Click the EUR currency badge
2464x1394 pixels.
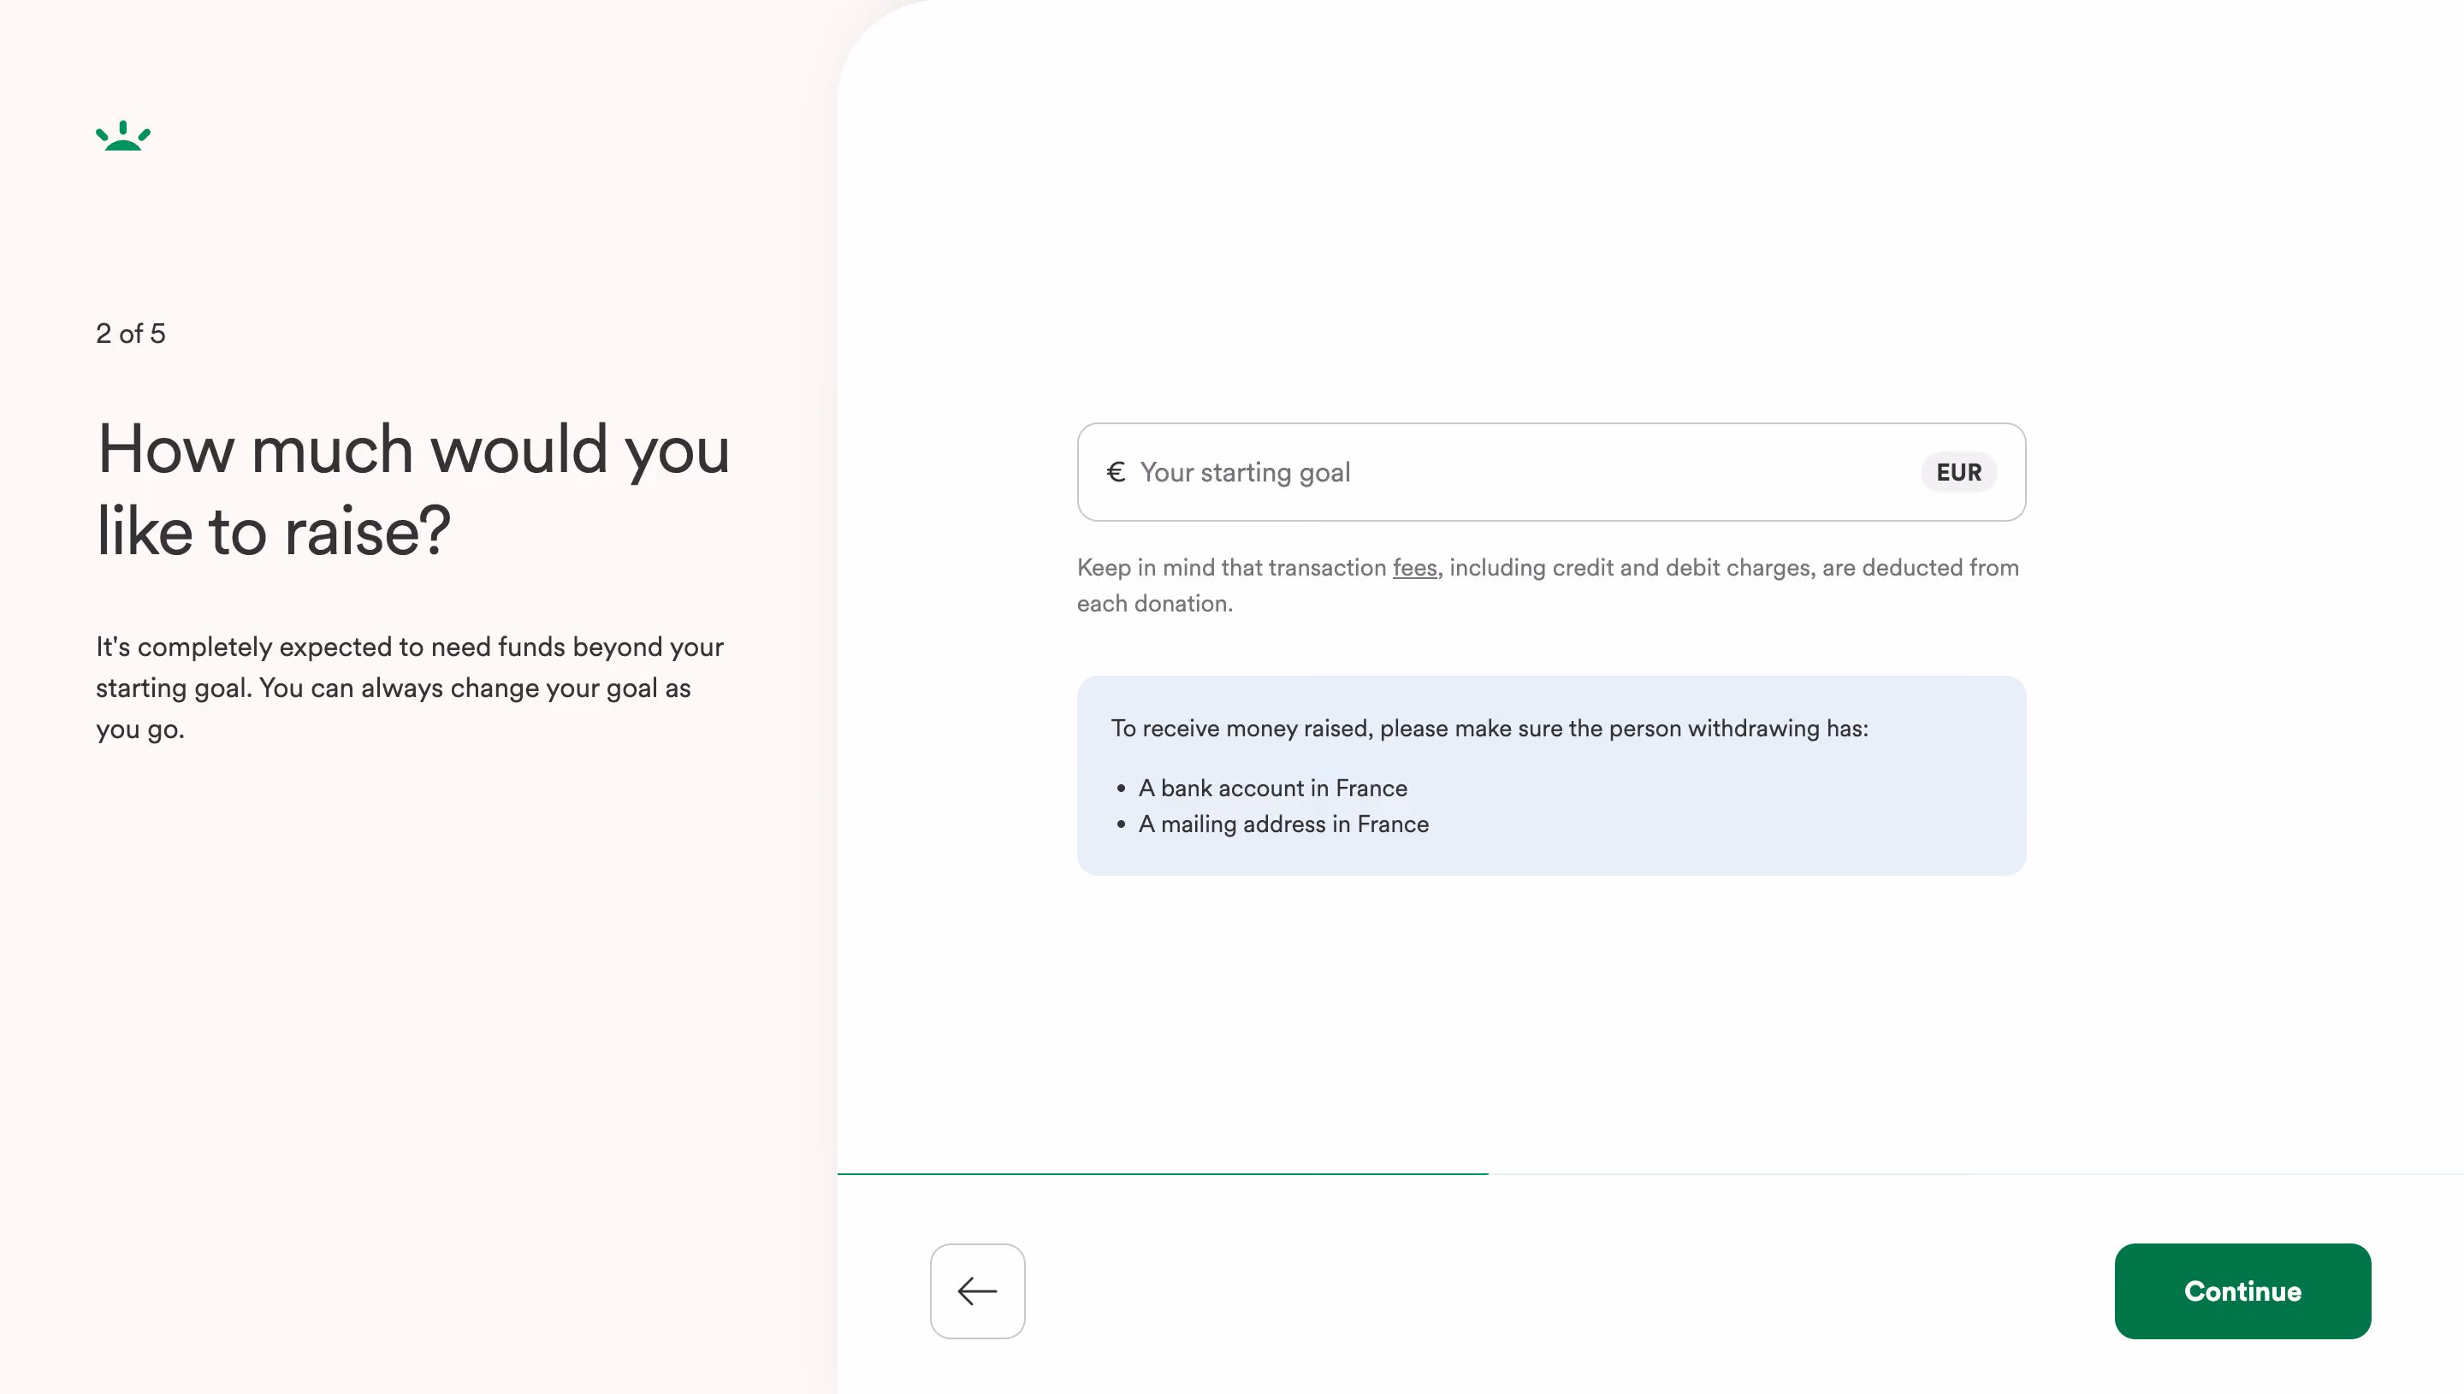click(1958, 472)
